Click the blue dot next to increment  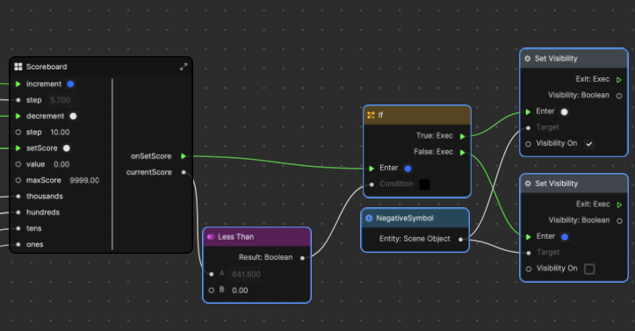coord(70,84)
